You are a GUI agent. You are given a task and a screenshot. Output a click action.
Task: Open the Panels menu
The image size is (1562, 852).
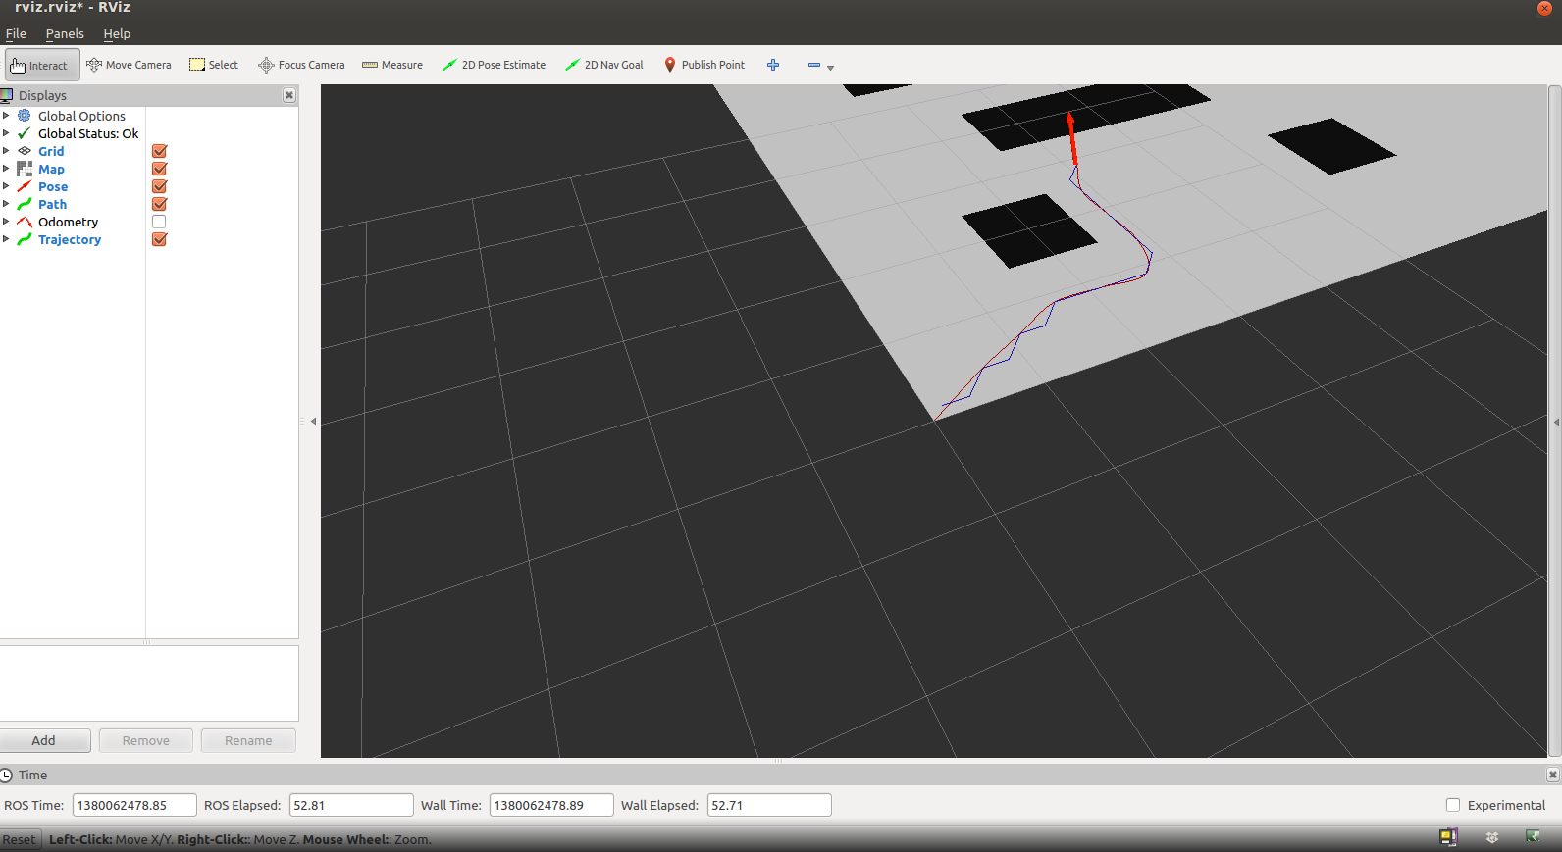[65, 33]
